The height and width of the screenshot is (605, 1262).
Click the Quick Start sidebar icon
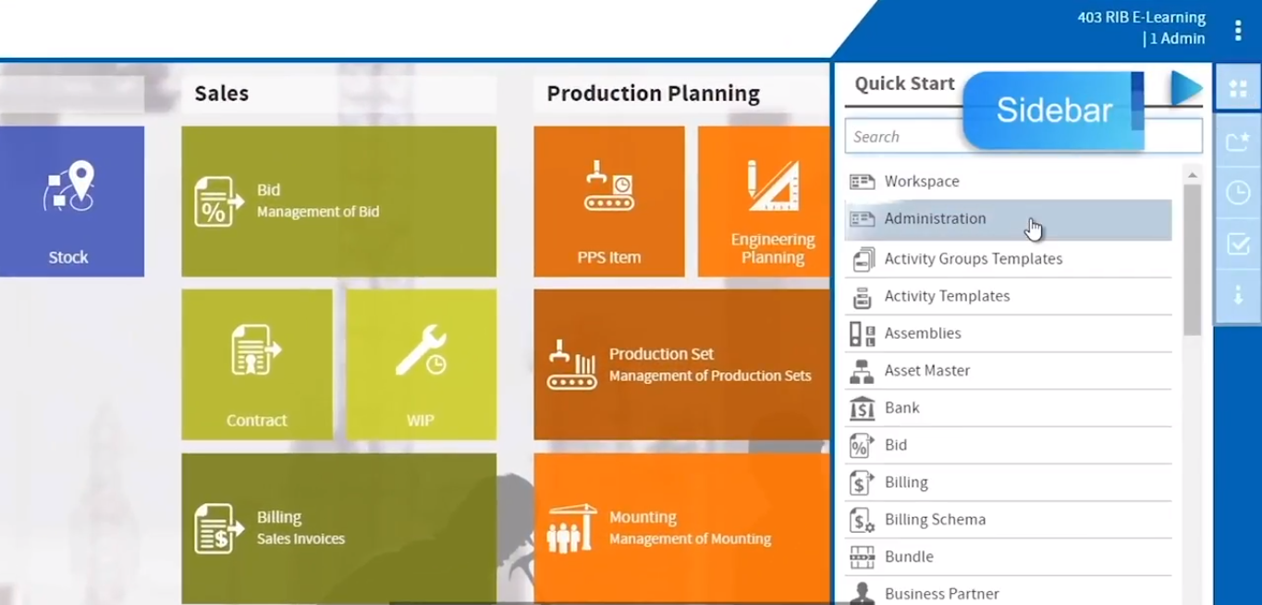point(1237,89)
